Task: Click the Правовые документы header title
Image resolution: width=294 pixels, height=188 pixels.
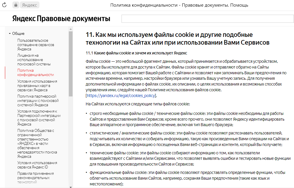Action: (x=73, y=18)
